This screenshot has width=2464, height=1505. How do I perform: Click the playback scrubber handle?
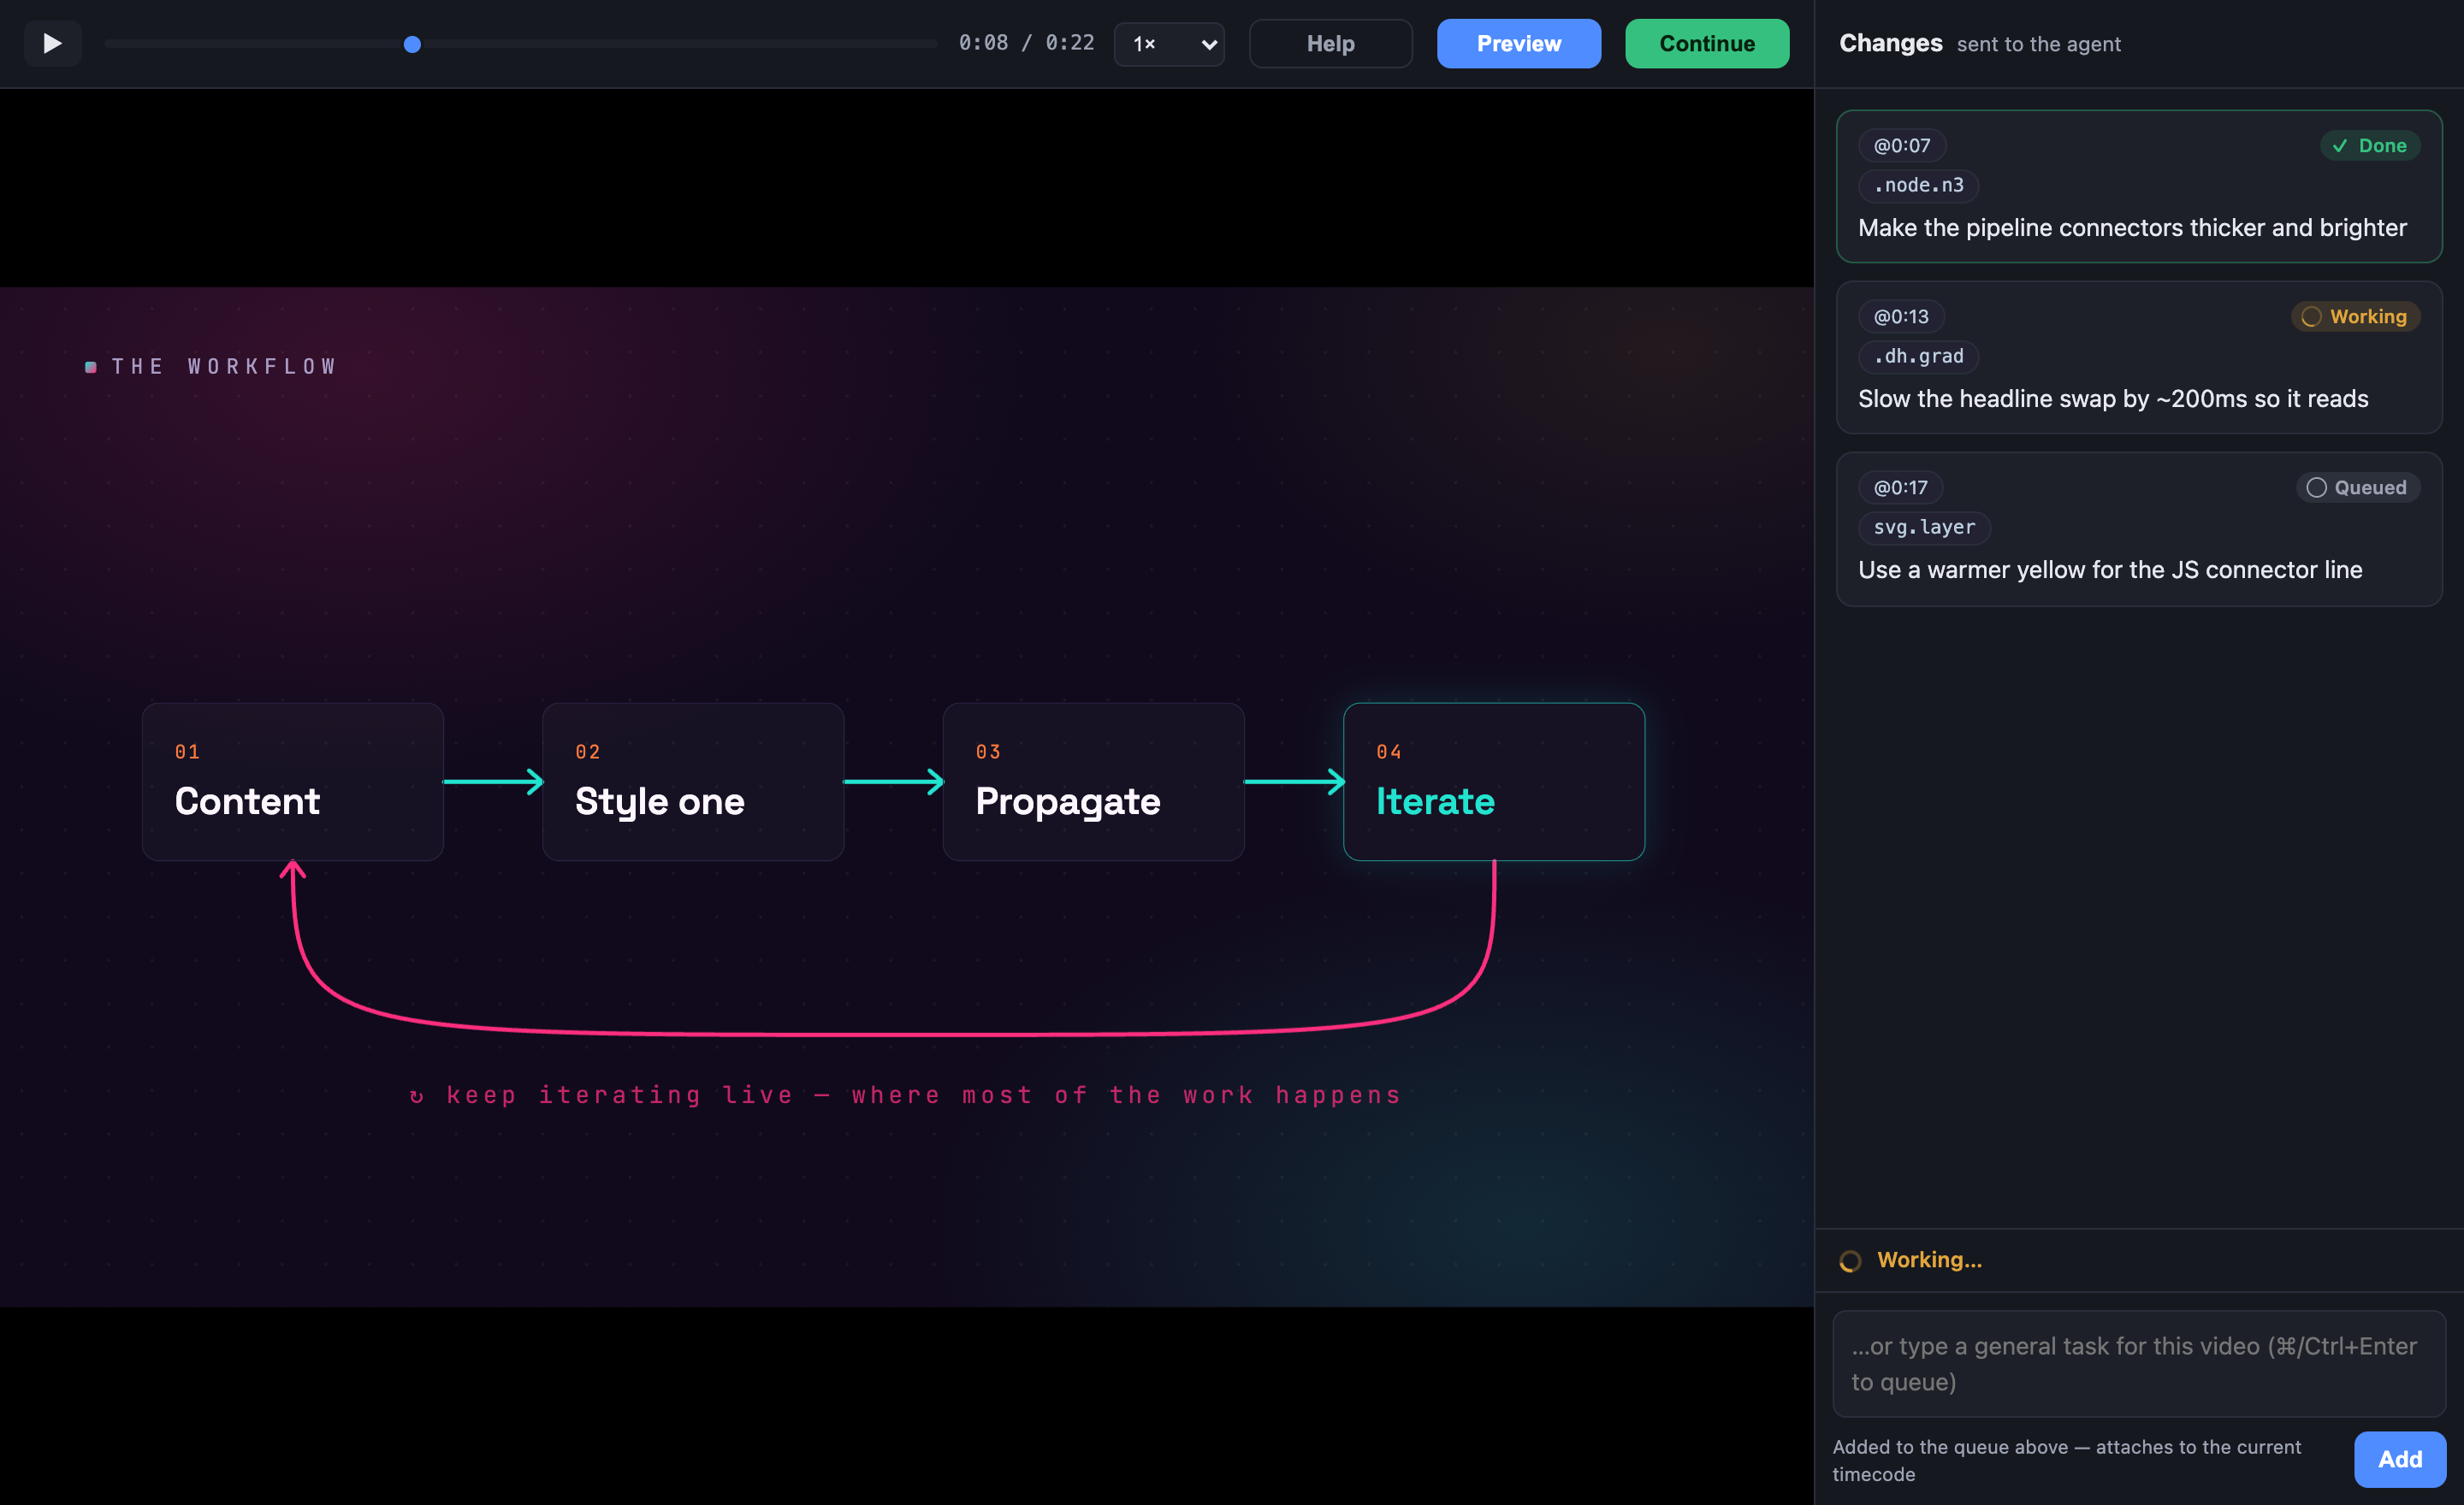pyautogui.click(x=412, y=44)
